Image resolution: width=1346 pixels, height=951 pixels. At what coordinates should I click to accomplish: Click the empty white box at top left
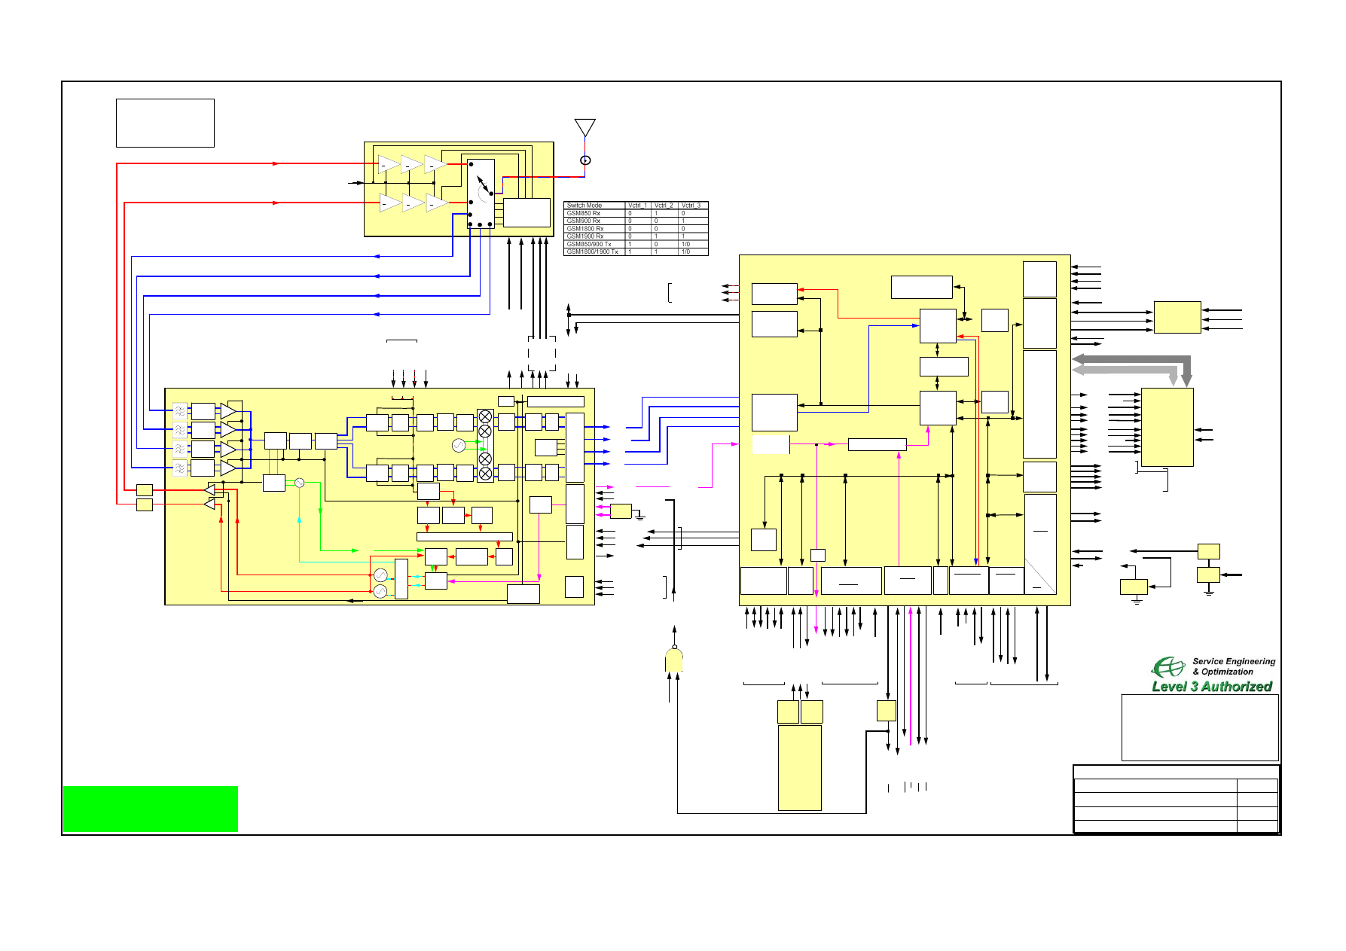pos(165,123)
